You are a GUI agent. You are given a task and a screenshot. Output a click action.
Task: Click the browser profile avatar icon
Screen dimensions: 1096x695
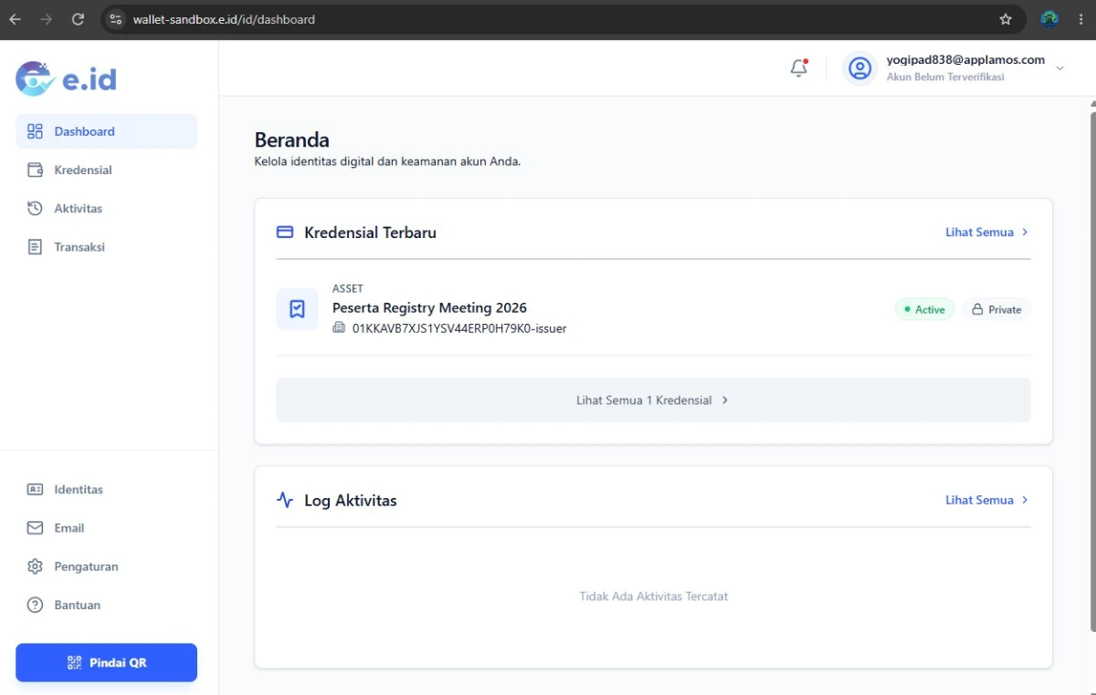(x=1049, y=19)
